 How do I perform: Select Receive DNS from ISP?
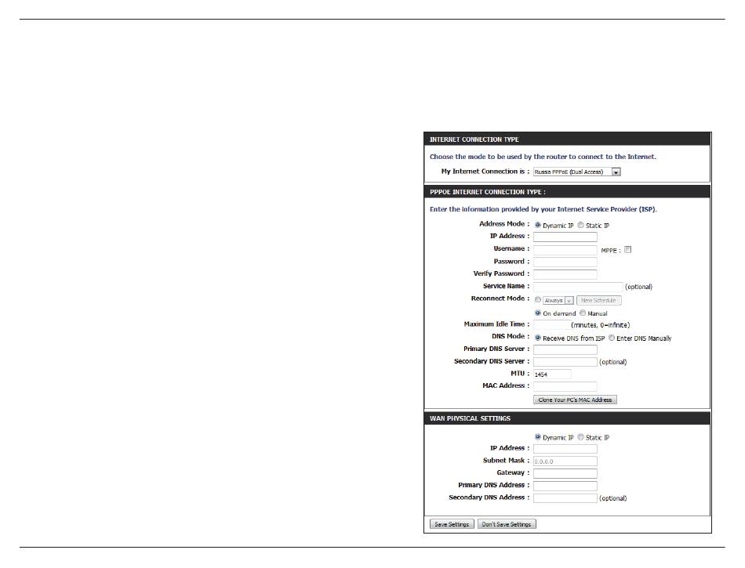tap(538, 338)
